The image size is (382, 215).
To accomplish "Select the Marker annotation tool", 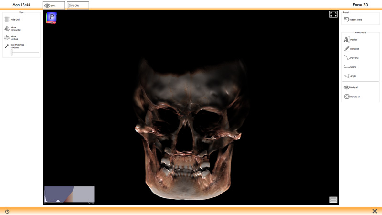I will (347, 40).
